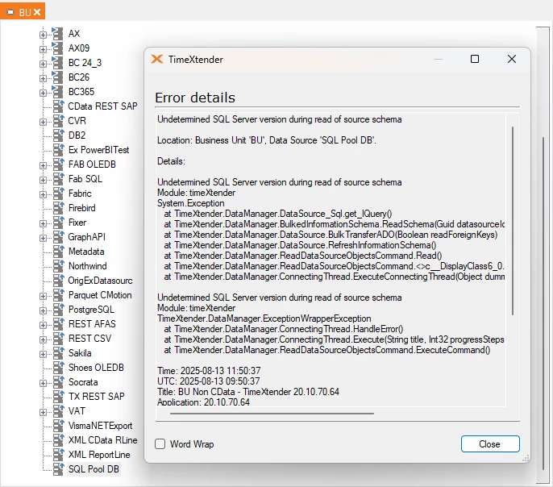Click the main window vertical scrollbar
The height and width of the screenshot is (487, 553).
(x=543, y=303)
